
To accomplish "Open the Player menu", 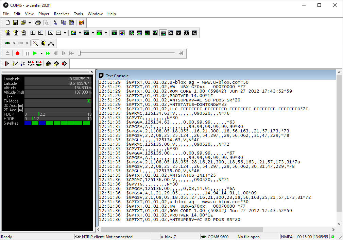I will coord(44,14).
